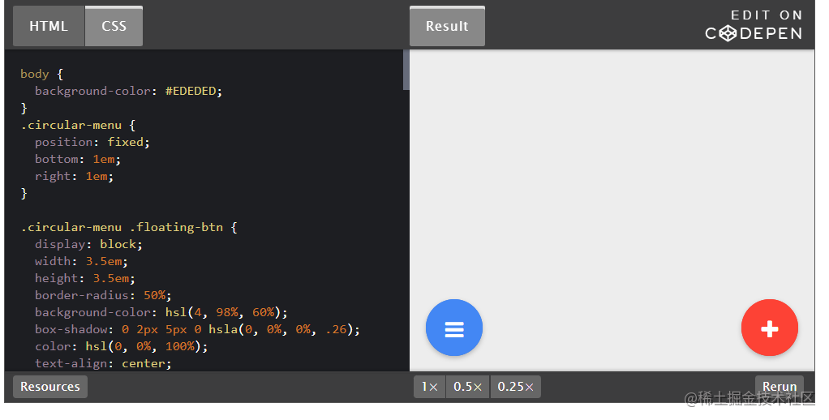The width and height of the screenshot is (829, 420).
Task: Open the CodePen logo link
Action: [x=754, y=34]
